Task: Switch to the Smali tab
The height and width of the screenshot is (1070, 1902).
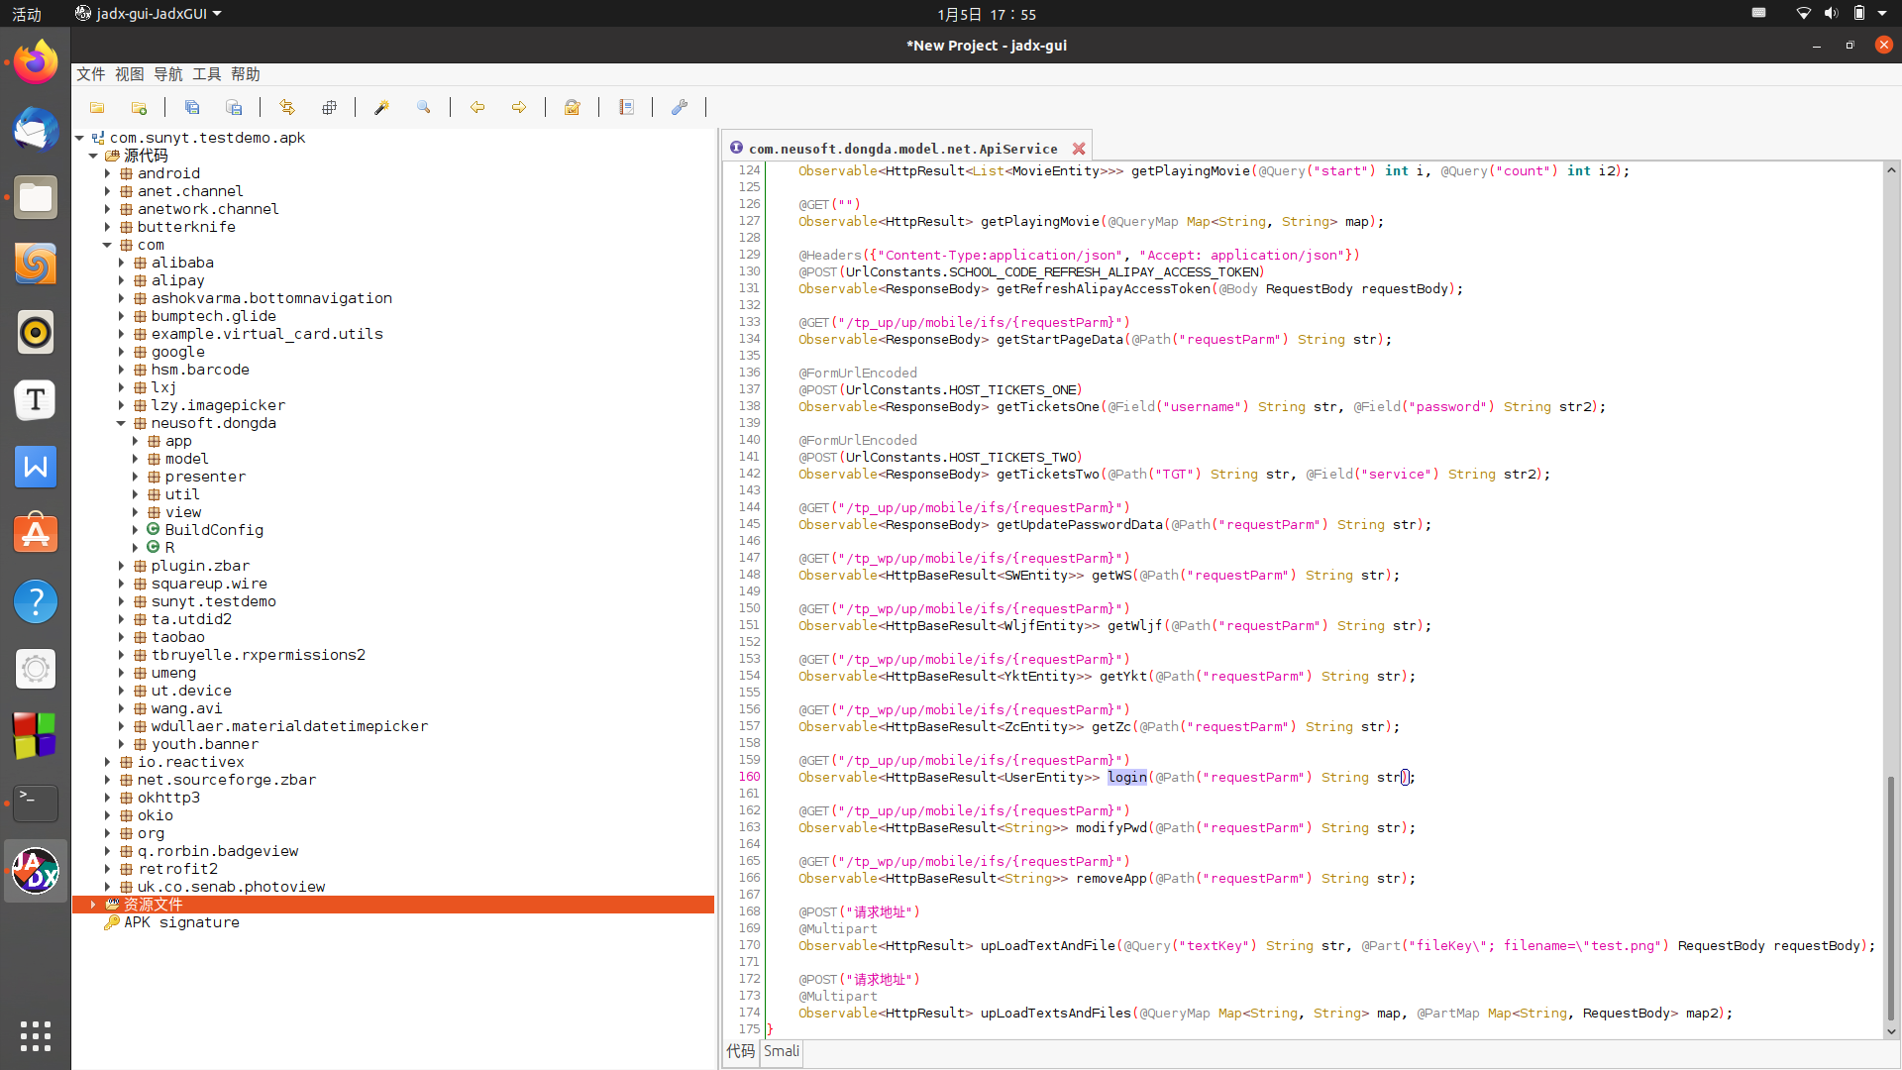Action: [782, 1051]
